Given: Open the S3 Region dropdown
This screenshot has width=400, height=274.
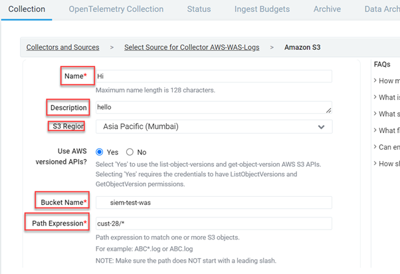Looking at the screenshot, I should pyautogui.click(x=214, y=126).
